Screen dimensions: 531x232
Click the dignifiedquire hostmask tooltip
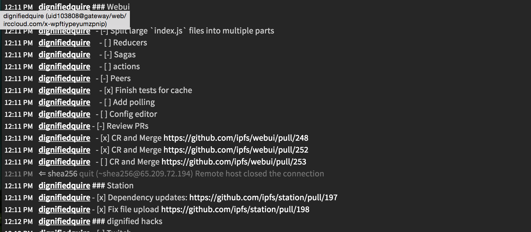[65, 20]
